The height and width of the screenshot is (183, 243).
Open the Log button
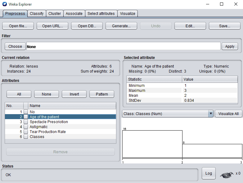coord(209,173)
